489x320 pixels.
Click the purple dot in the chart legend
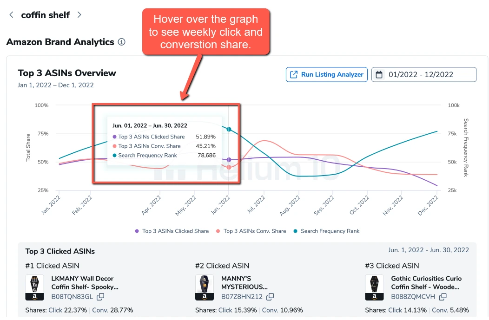136,231
